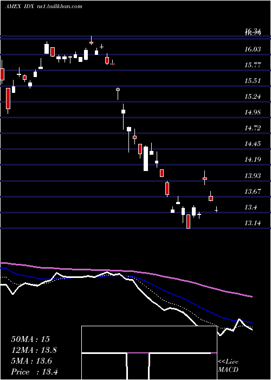Select the 16.03 price axis label

[x=253, y=49]
